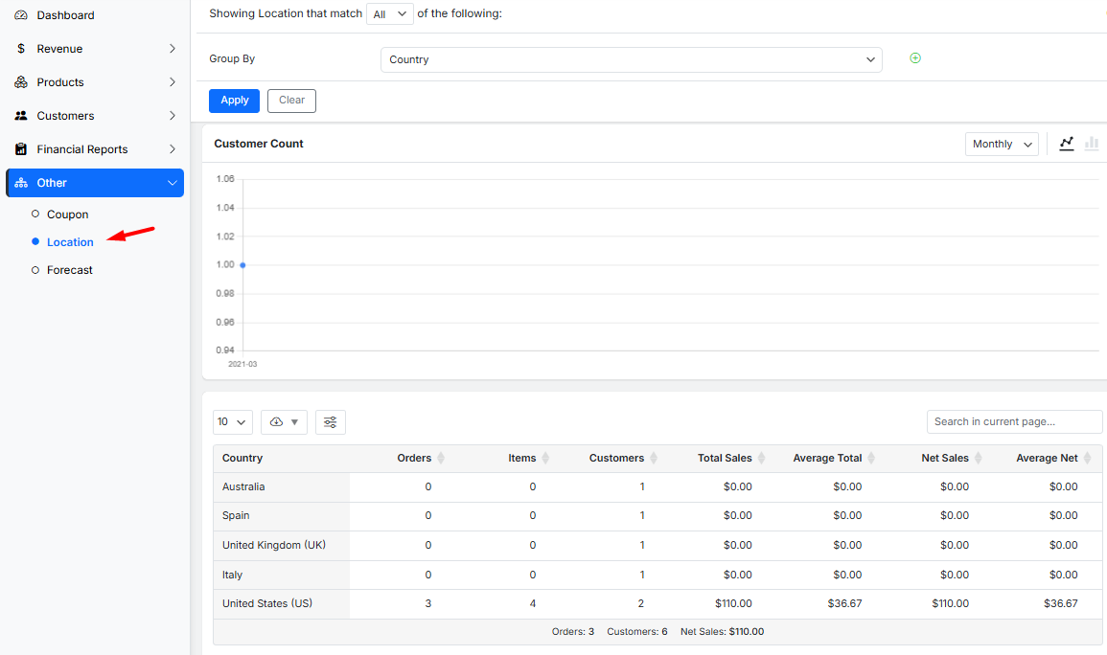
Task: Open the cloud download export button
Action: tap(284, 422)
